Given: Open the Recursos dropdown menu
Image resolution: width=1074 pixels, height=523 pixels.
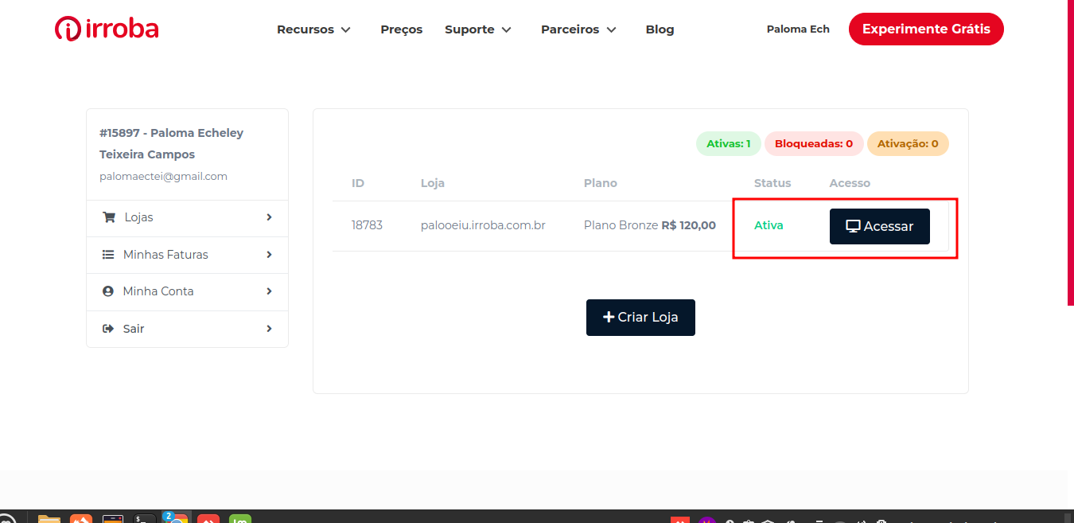Looking at the screenshot, I should (313, 29).
